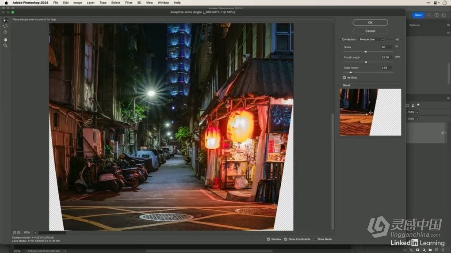The height and width of the screenshot is (253, 451).
Task: Click the 25% document zoom field
Action: [x=17, y=251]
